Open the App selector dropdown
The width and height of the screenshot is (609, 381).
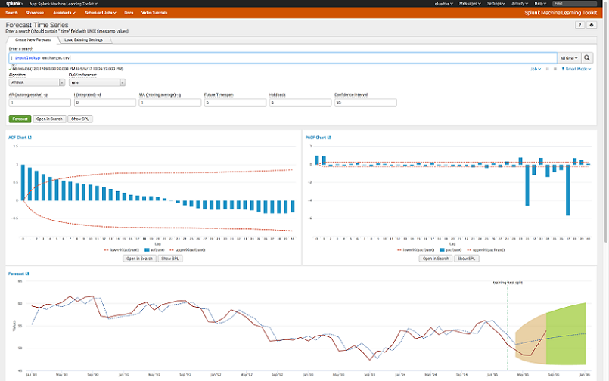pos(64,4)
